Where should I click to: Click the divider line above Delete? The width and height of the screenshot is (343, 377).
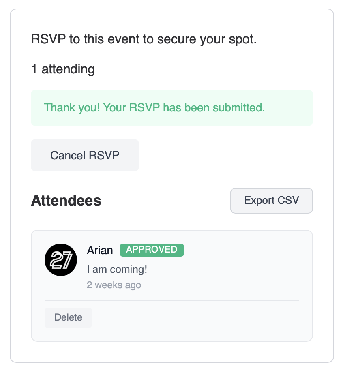171,301
